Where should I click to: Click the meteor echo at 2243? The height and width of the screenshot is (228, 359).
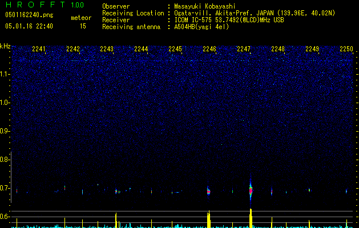(116, 191)
